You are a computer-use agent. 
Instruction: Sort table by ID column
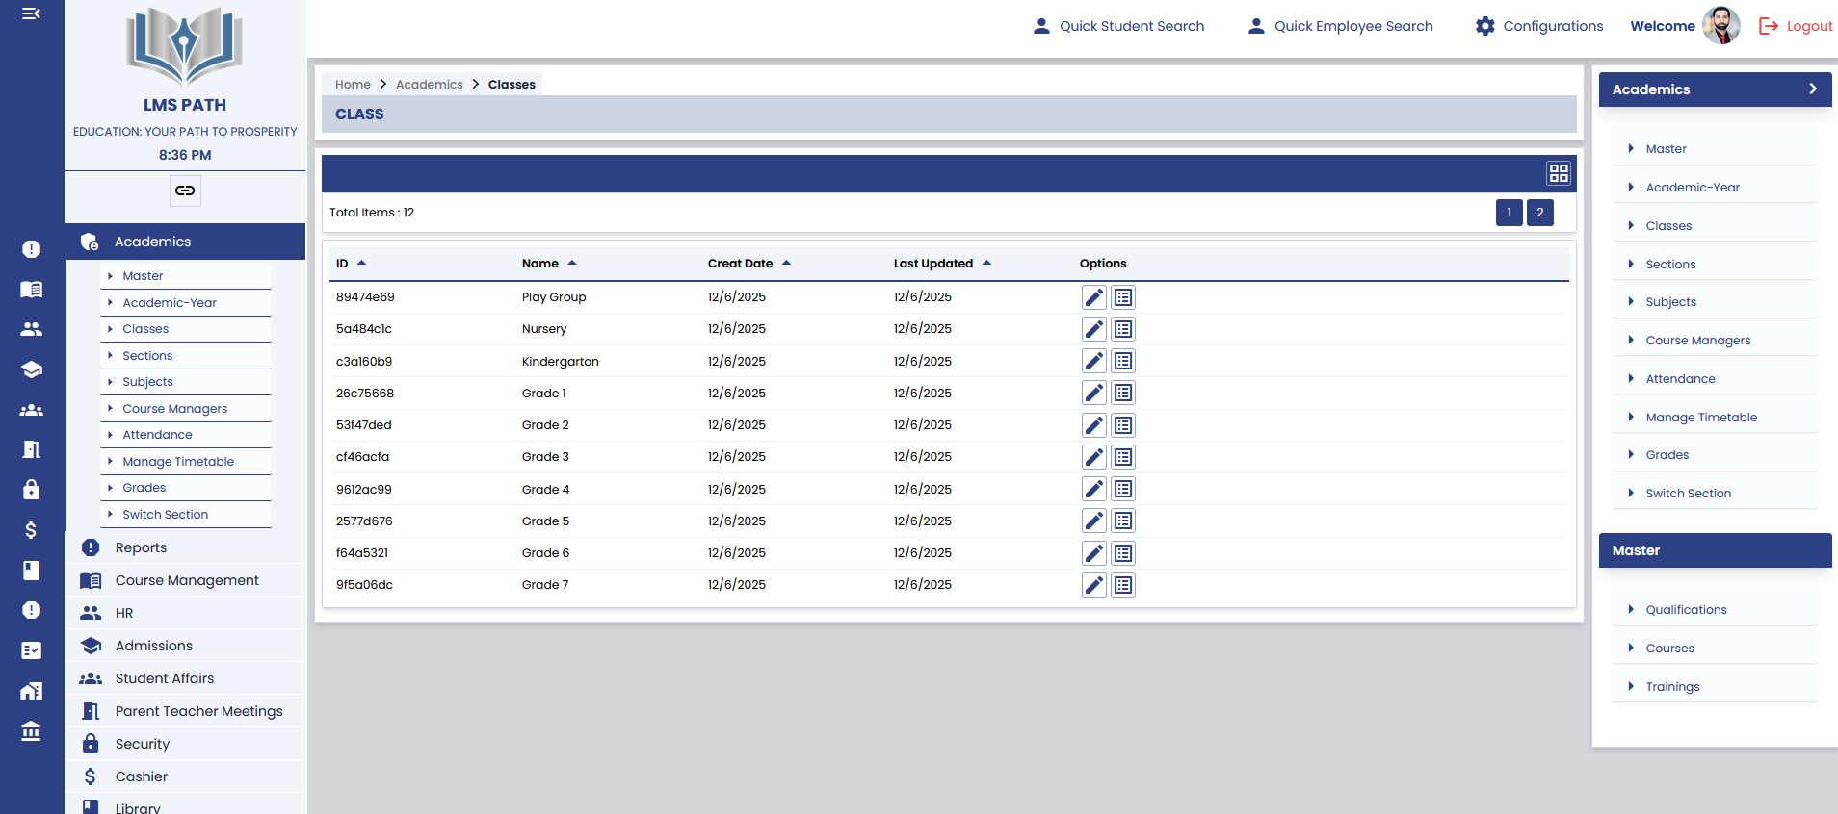[x=351, y=263]
